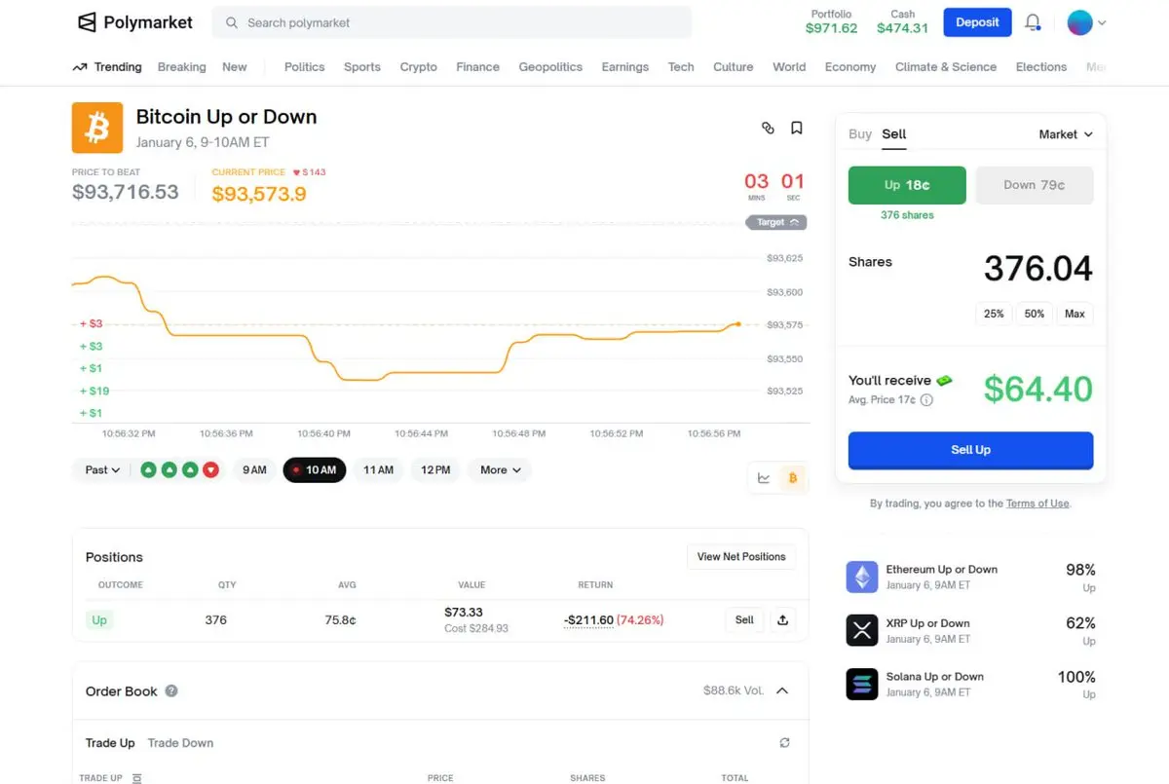The image size is (1169, 784).
Task: Switch to the Buy tab
Action: (860, 134)
